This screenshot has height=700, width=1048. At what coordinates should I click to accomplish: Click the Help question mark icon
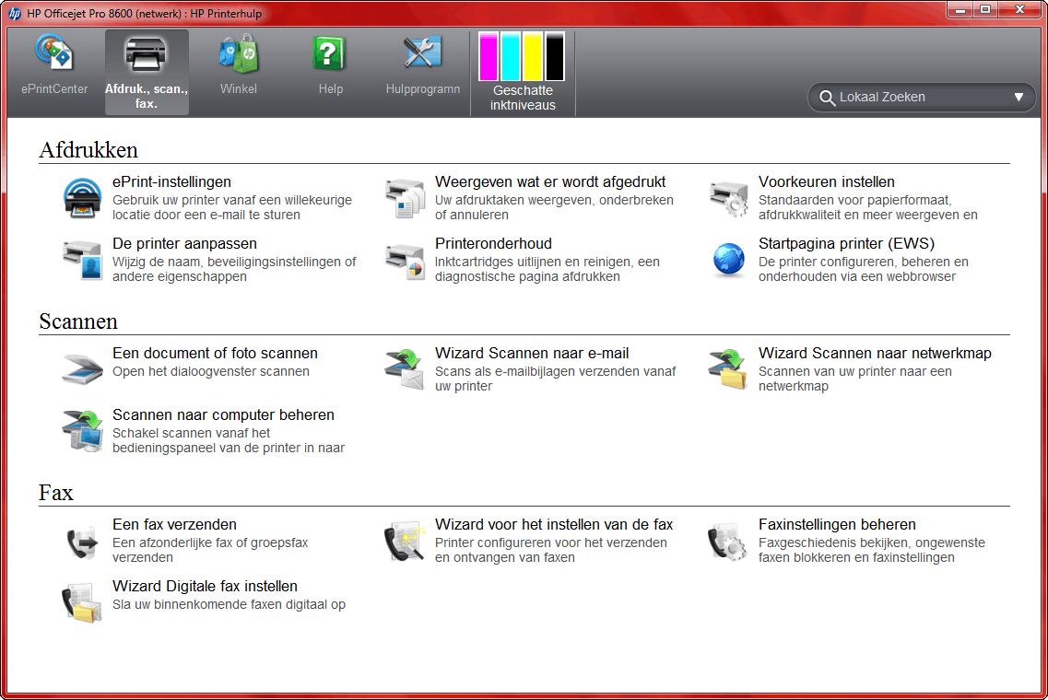[329, 53]
